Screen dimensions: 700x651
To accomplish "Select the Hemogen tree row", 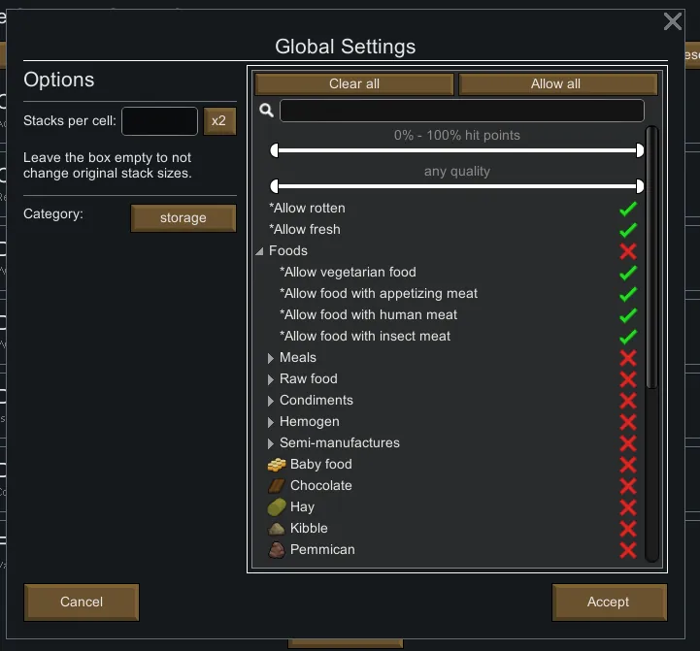I will point(310,422).
